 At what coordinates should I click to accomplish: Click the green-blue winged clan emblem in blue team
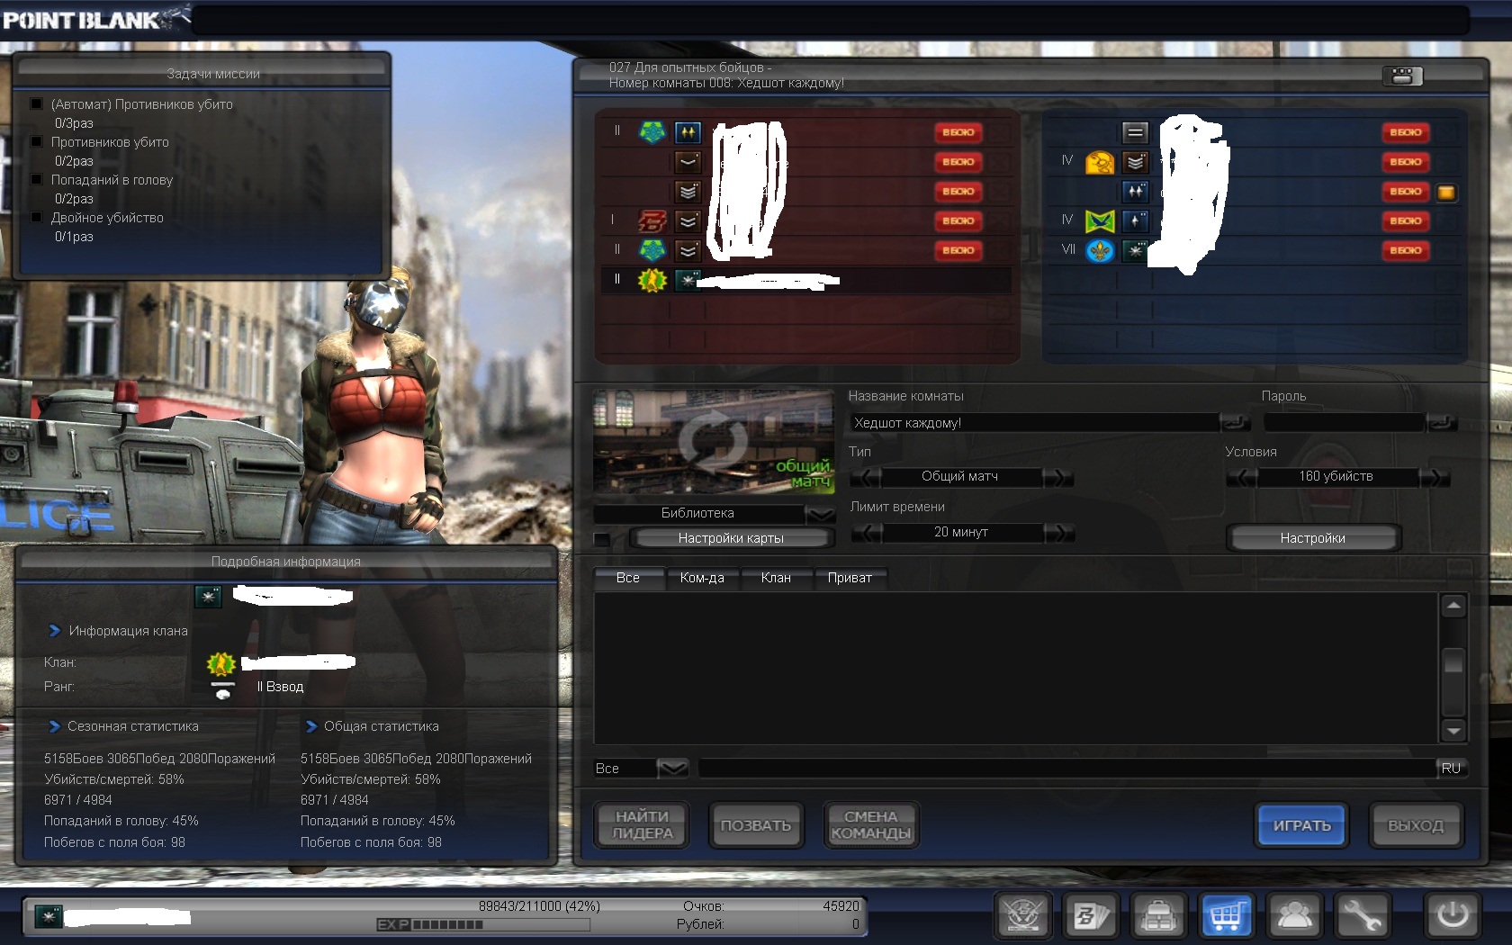[x=1100, y=220]
